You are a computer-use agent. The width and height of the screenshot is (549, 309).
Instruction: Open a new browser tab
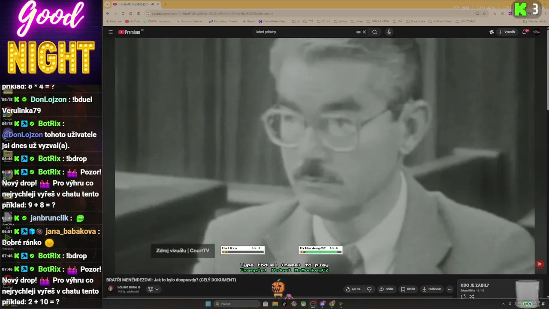coord(165,4)
